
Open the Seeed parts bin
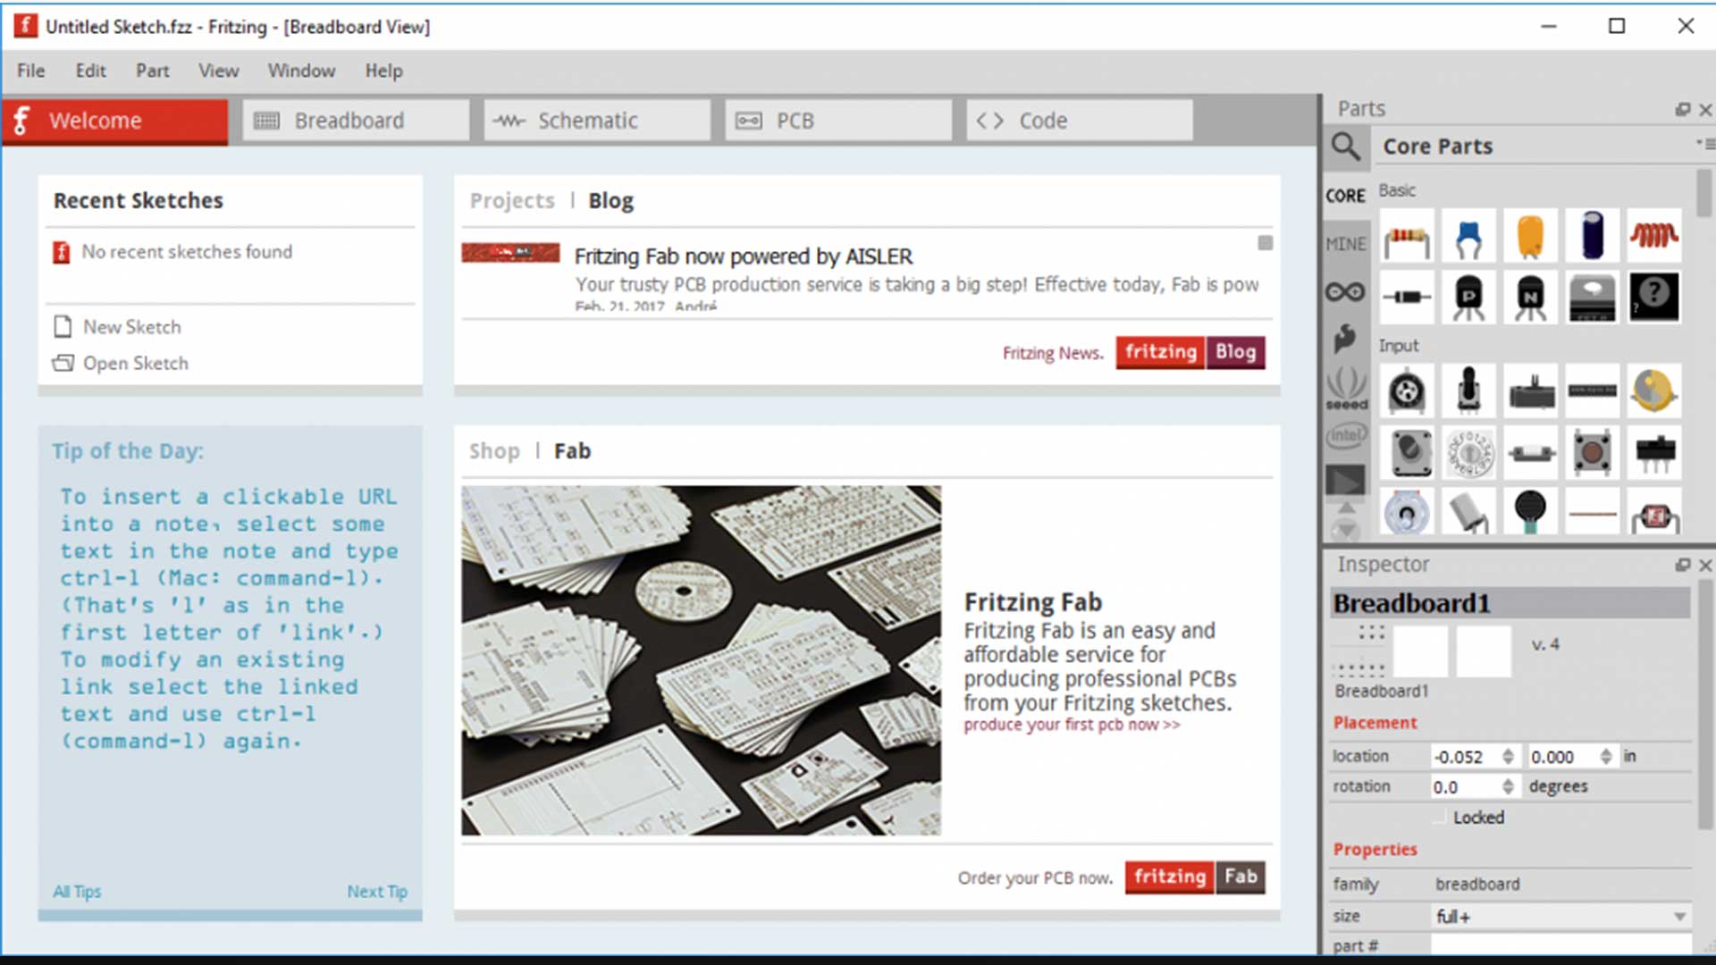[x=1346, y=388]
